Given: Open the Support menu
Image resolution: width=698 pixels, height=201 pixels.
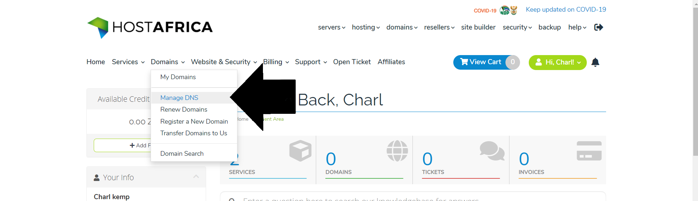Looking at the screenshot, I should pyautogui.click(x=311, y=62).
